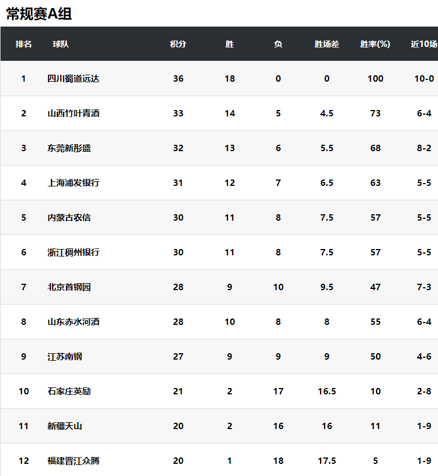The image size is (438, 476).
Task: Open team 山西竹叶青酒
Action: coord(73,113)
